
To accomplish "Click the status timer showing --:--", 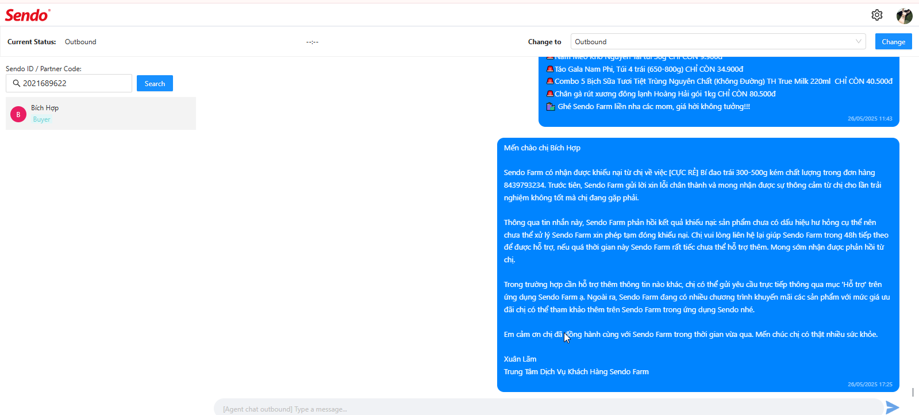I will tap(312, 42).
